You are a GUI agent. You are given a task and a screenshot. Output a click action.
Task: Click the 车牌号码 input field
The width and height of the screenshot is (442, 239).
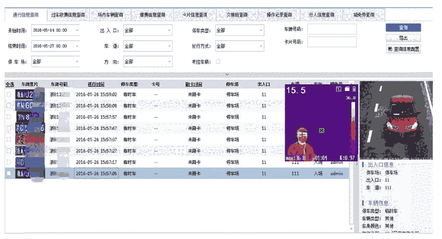(x=331, y=29)
